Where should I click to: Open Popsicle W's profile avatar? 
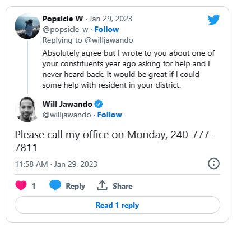(x=27, y=26)
